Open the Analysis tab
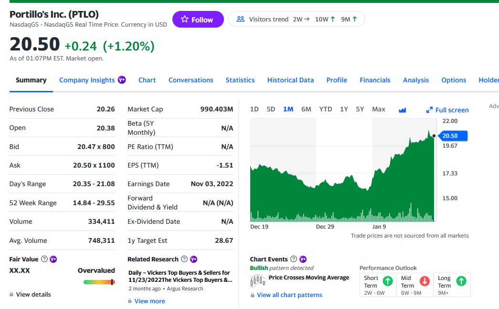499x309 pixels. (415, 80)
